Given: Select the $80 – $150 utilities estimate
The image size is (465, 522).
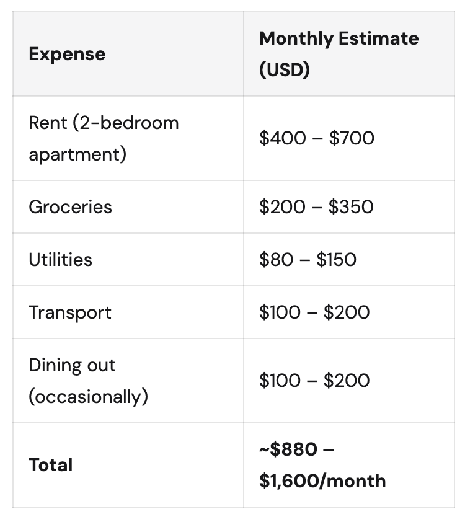Looking at the screenshot, I should (308, 259).
